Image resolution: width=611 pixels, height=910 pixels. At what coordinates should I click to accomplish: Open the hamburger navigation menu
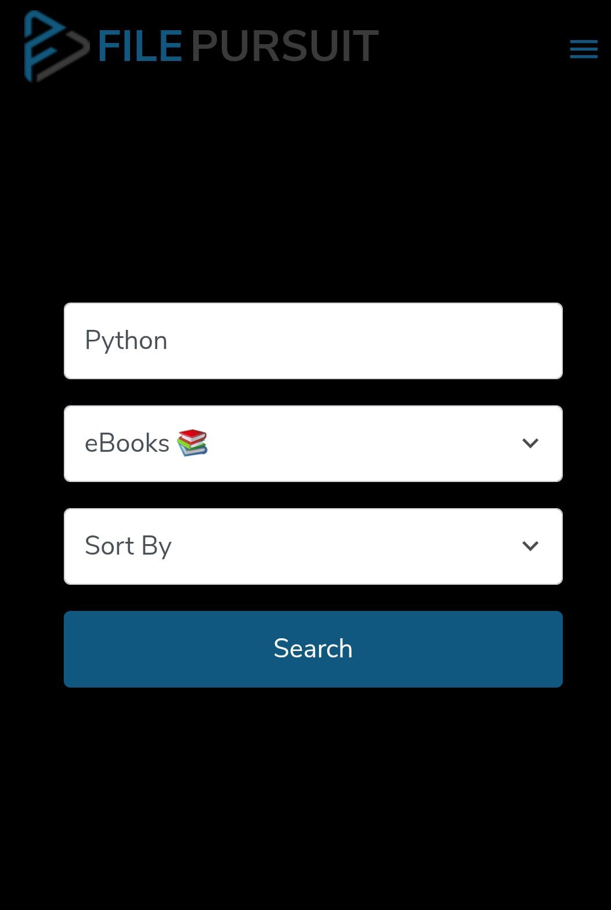point(583,49)
